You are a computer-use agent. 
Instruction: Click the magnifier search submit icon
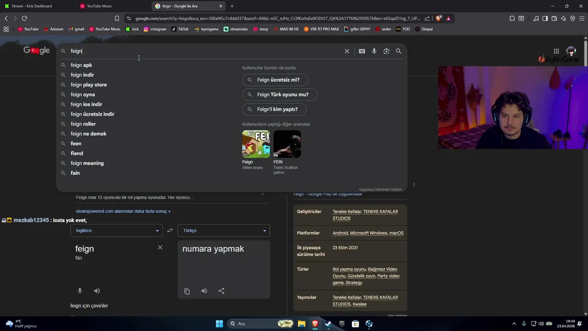tap(398, 51)
